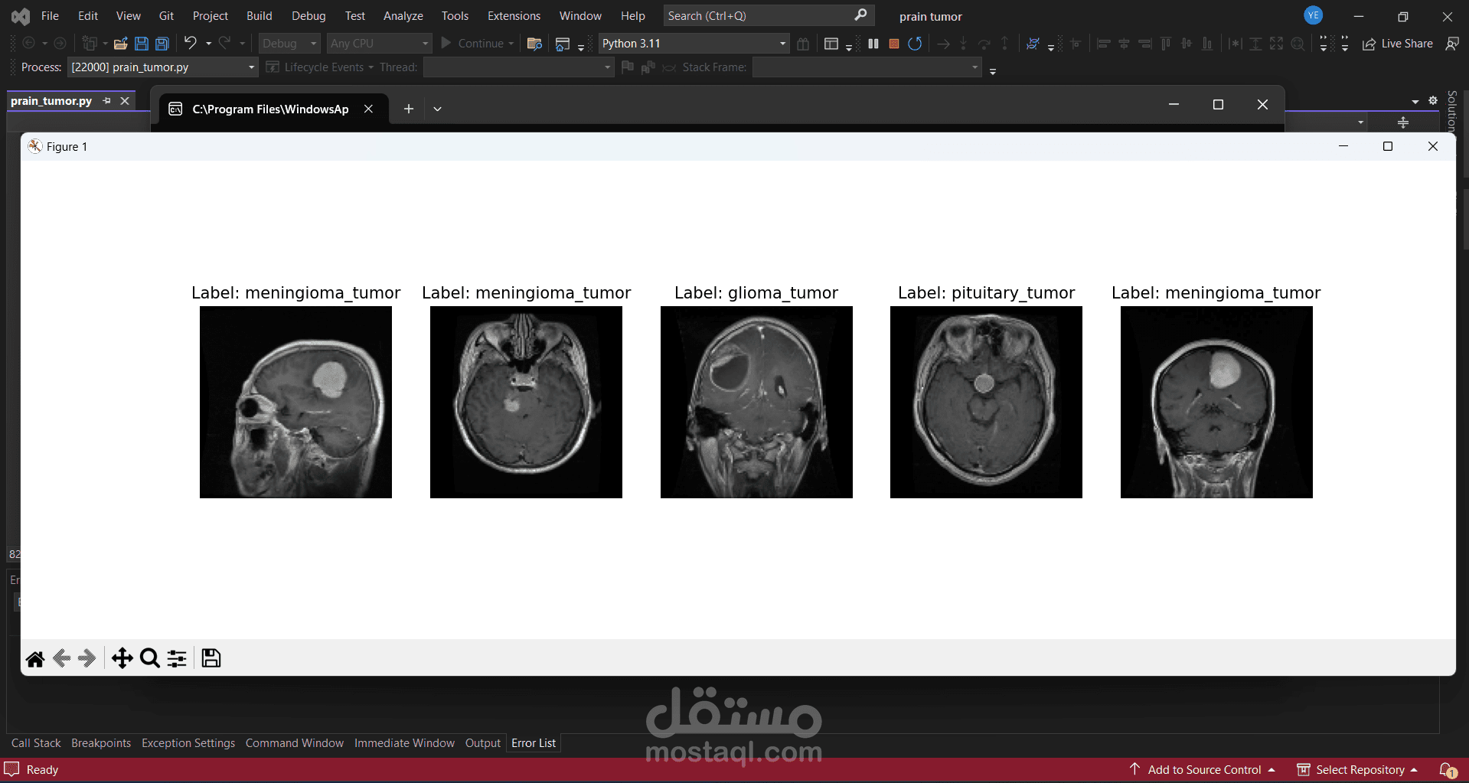This screenshot has width=1469, height=783.
Task: Pause debugging with the Break All icon
Action: point(873,44)
